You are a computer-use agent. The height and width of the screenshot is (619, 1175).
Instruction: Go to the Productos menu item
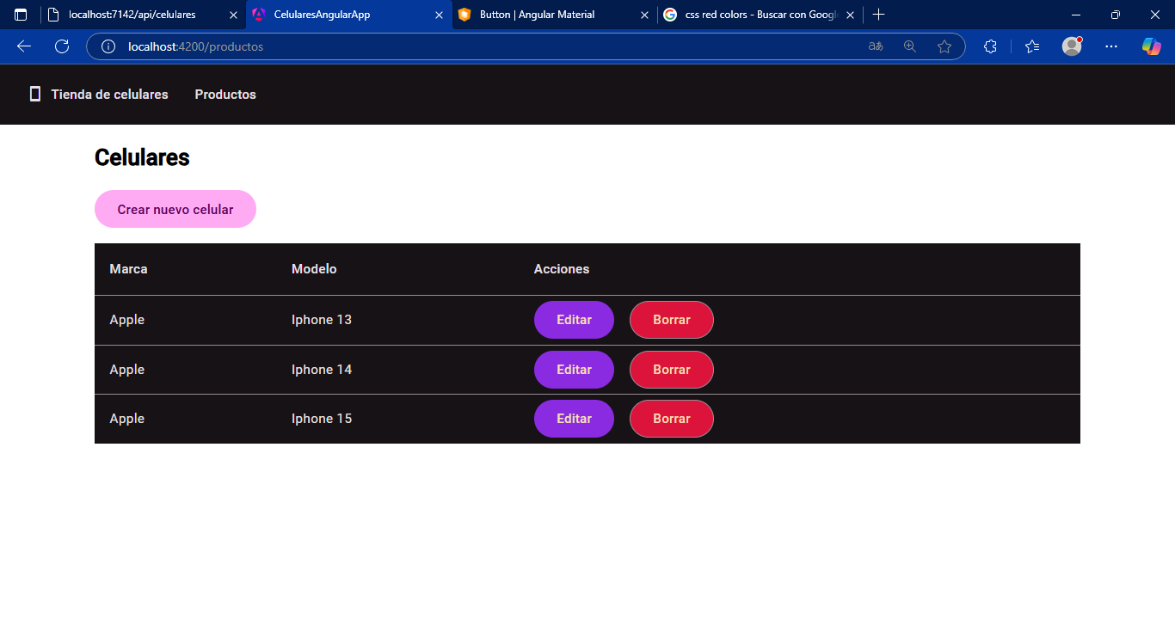pos(225,95)
